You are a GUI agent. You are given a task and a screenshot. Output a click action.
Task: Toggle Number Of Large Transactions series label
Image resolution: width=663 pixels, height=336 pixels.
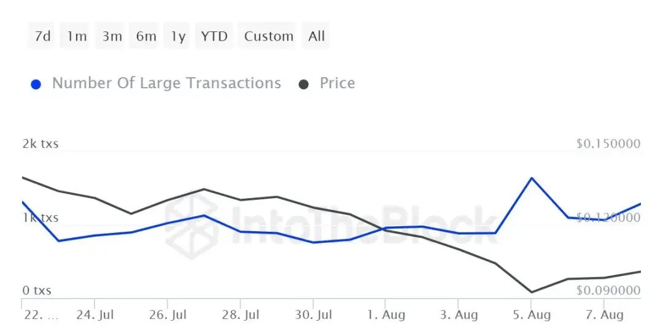166,83
